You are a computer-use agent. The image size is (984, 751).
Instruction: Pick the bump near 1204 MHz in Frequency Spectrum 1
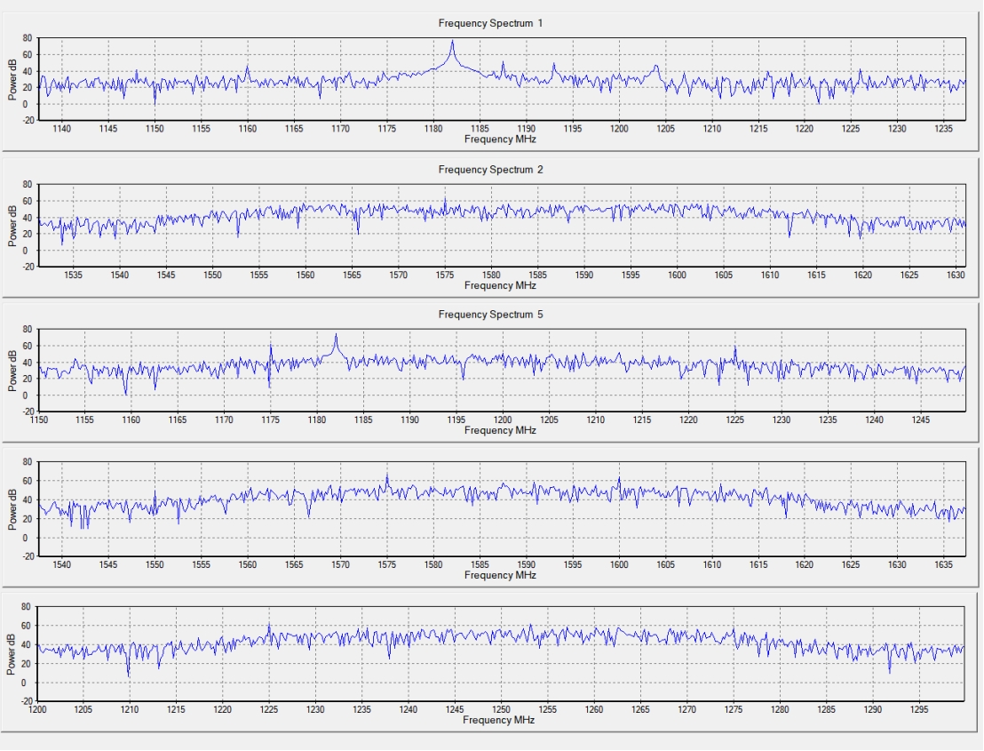click(656, 68)
